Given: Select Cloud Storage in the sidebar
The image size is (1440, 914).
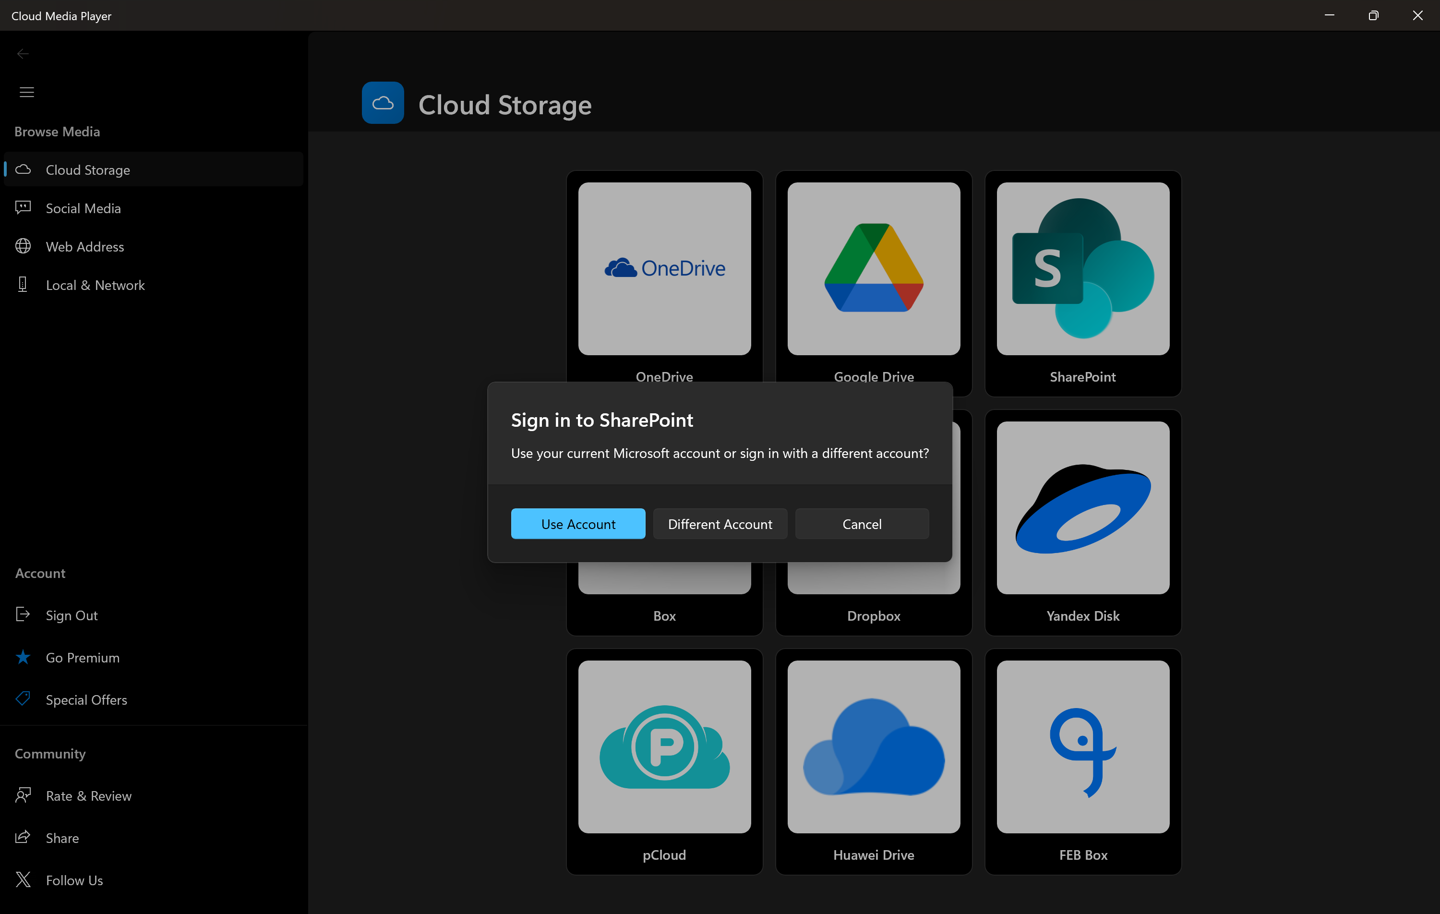Looking at the screenshot, I should coord(154,169).
